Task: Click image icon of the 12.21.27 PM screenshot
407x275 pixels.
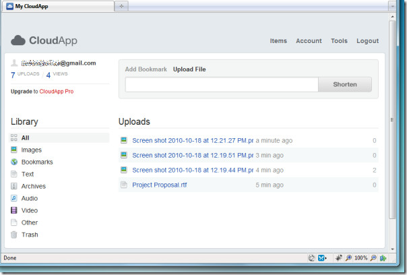Action: point(124,140)
